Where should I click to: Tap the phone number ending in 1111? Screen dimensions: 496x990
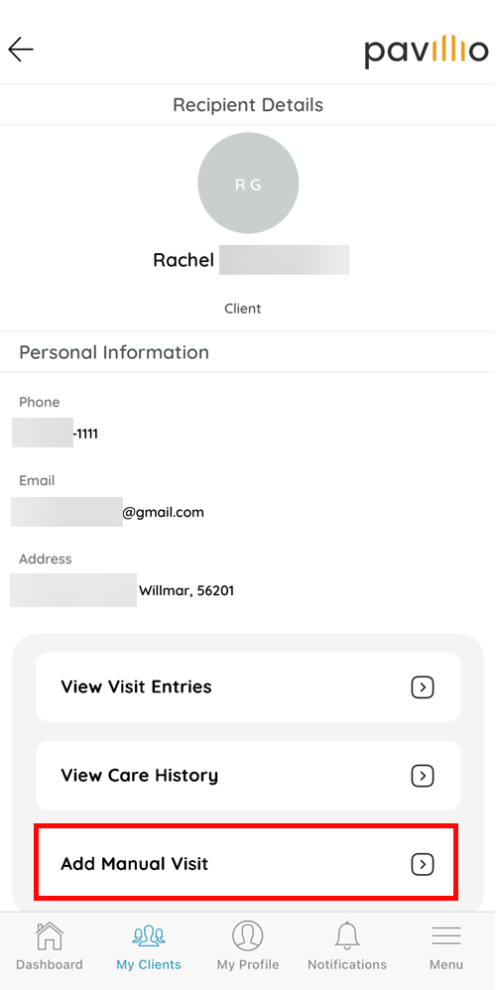coord(55,433)
